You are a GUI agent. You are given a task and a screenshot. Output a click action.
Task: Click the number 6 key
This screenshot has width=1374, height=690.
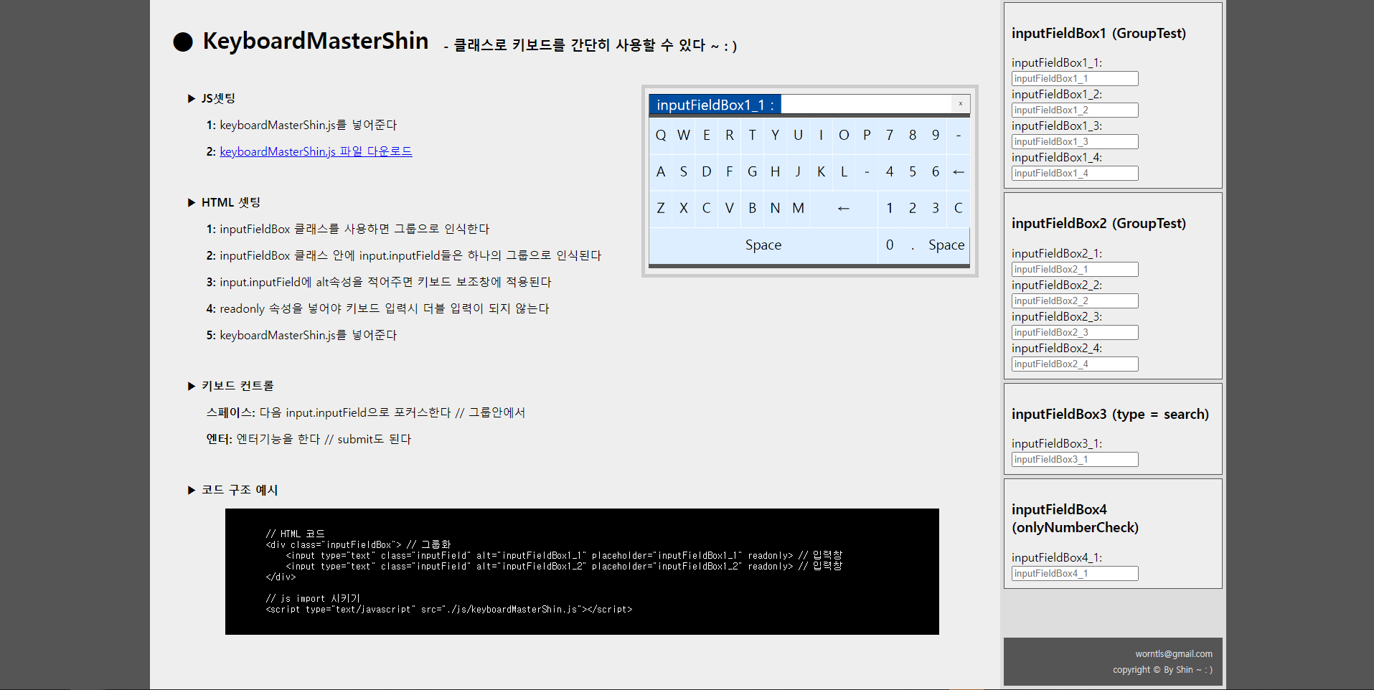[x=936, y=171]
